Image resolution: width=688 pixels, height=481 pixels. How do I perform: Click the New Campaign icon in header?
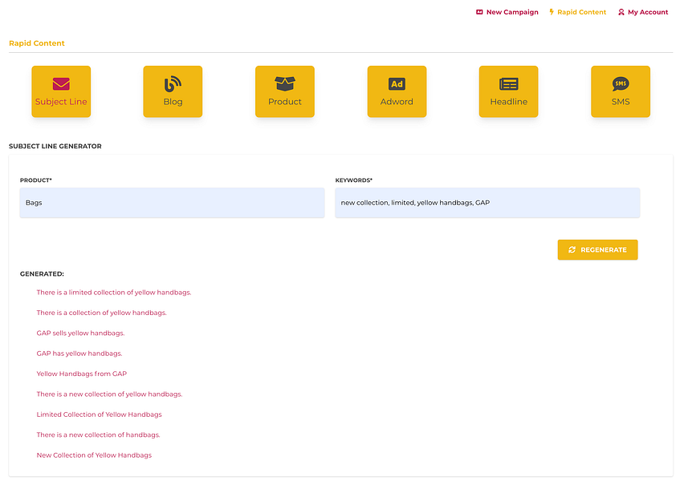pos(479,12)
